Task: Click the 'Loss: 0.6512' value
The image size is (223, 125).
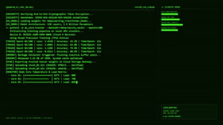Action: (45, 52)
